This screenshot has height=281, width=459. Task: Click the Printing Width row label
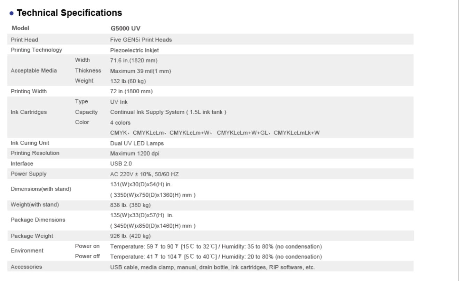coord(29,92)
